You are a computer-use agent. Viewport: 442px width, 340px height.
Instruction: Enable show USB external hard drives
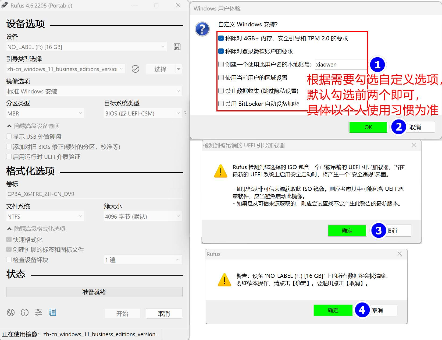coord(9,136)
